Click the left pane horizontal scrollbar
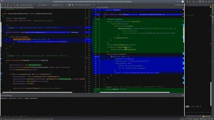This screenshot has width=214, height=120. pos(37,92)
